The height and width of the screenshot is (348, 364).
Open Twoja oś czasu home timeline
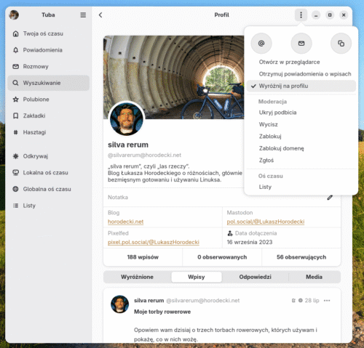pyautogui.click(x=49, y=33)
